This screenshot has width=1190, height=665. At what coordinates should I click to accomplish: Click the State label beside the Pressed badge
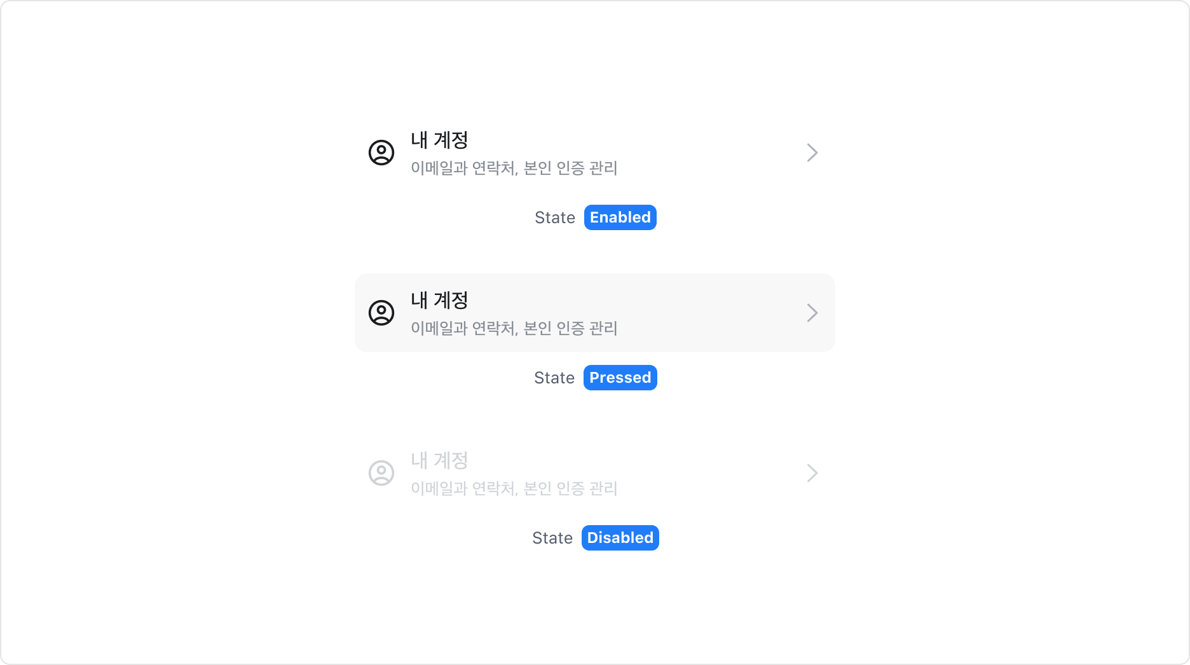click(x=554, y=378)
